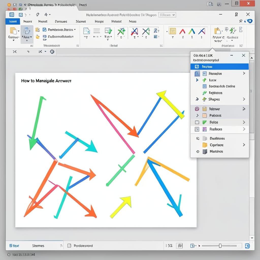Select the green and blue caret style
This screenshot has width=260, height=260.
tap(192, 31)
